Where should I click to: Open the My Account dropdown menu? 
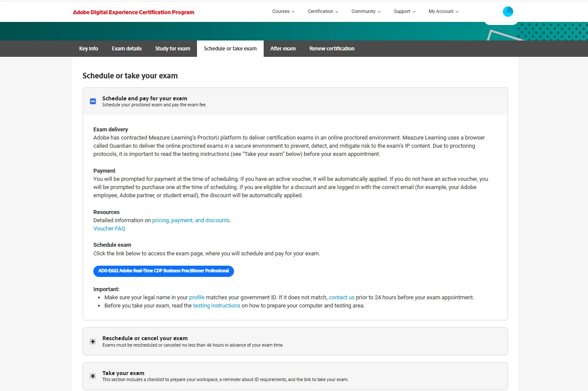443,12
